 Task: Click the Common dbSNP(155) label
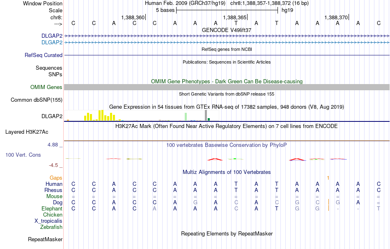(x=37, y=100)
